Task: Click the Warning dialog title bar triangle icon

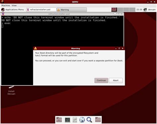Action: tap(35, 48)
